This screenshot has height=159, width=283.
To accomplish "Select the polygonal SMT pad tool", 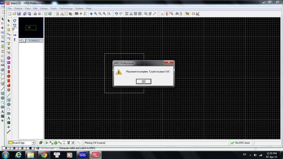I will [9, 85].
